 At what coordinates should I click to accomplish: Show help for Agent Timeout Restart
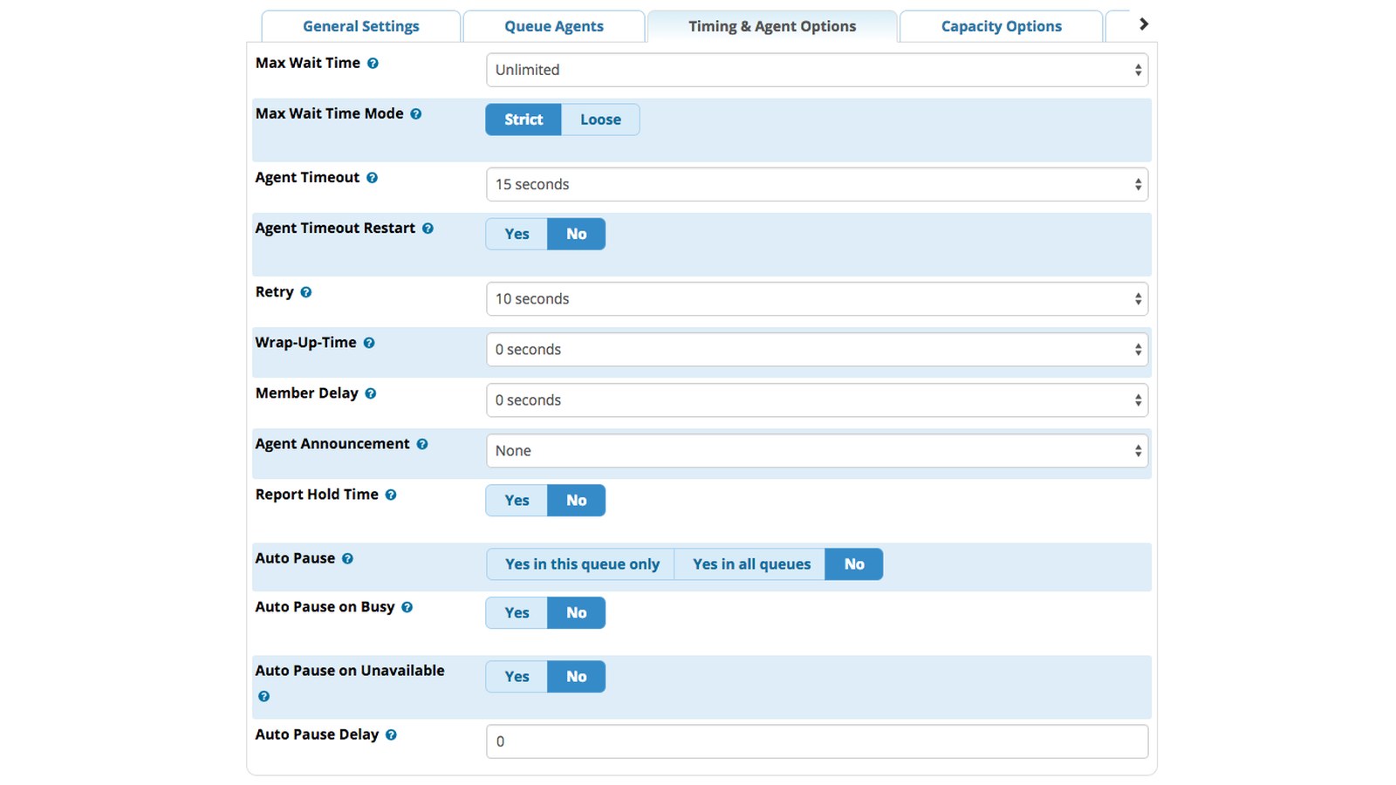click(428, 229)
